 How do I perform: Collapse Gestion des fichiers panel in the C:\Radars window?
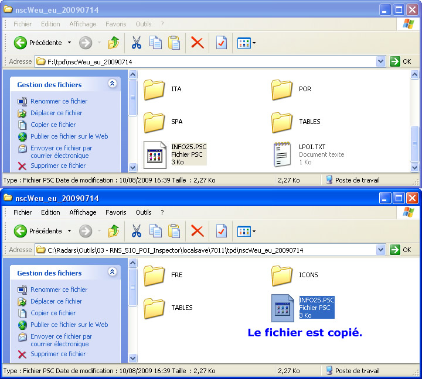coord(112,273)
